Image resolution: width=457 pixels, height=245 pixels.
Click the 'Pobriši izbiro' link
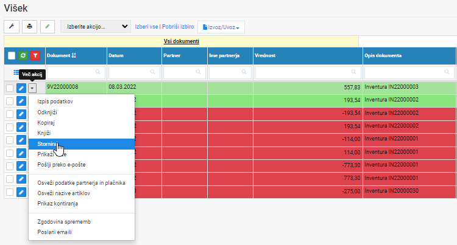pos(178,27)
